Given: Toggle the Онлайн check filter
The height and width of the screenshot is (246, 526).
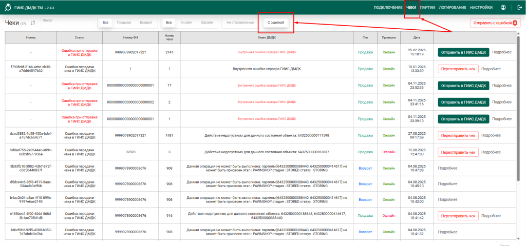Looking at the screenshot, I should pyautogui.click(x=186, y=23).
